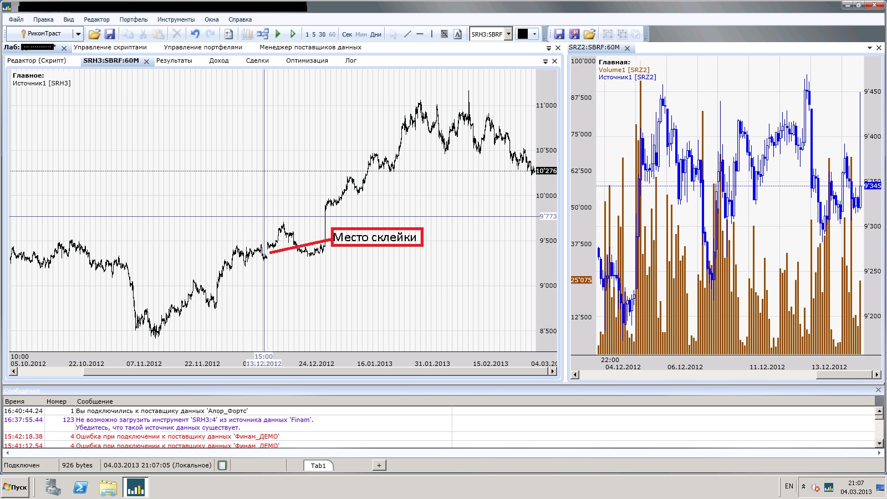Open File Explorer from the taskbar
The image size is (887, 499).
point(108,487)
